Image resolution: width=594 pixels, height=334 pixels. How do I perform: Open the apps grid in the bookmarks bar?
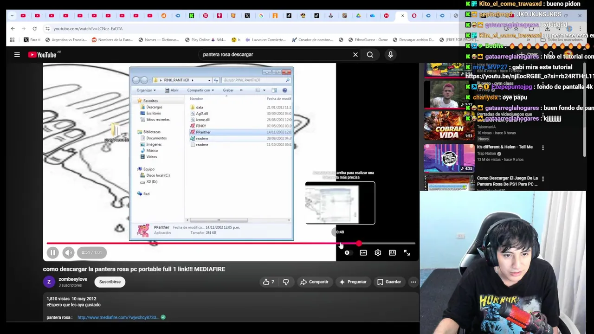point(12,40)
